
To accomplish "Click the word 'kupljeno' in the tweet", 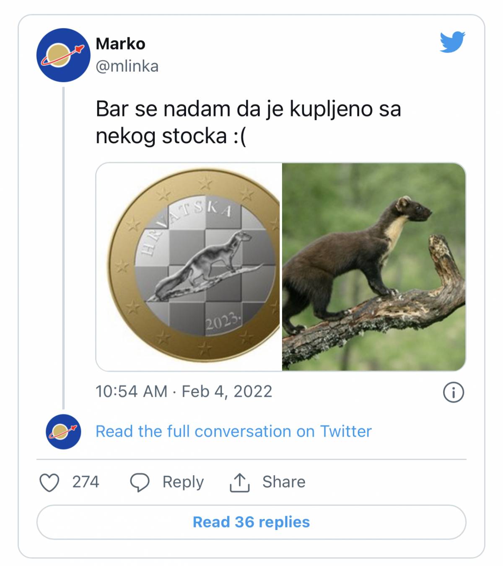I will [x=331, y=109].
